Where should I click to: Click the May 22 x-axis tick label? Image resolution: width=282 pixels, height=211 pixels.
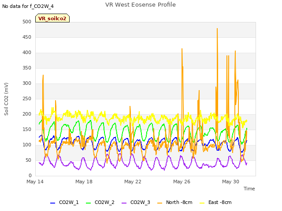point(133,182)
